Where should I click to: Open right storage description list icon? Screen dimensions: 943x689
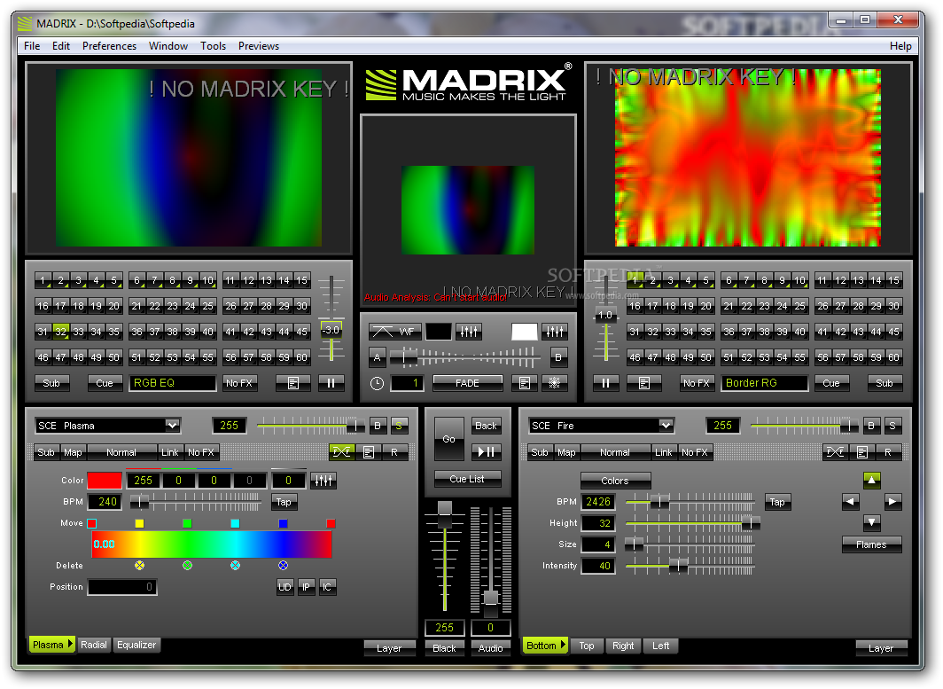pyautogui.click(x=644, y=383)
